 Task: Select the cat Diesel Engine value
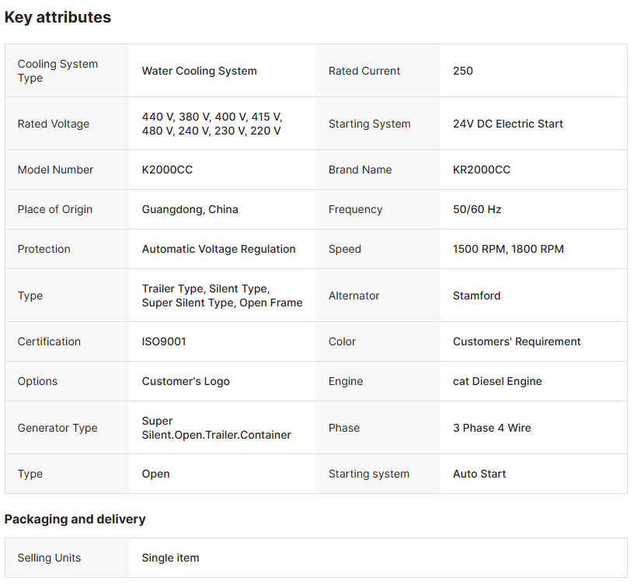pyautogui.click(x=497, y=381)
